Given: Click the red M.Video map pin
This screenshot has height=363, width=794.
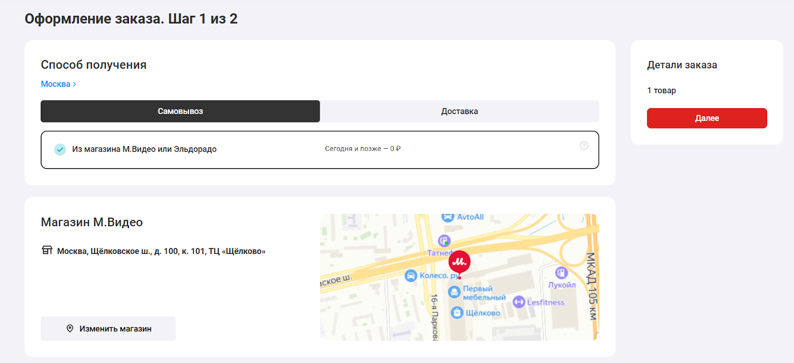Looking at the screenshot, I should coord(459,263).
